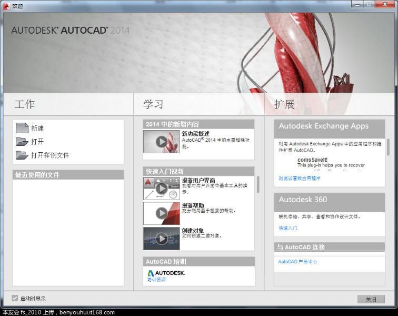The width and height of the screenshot is (398, 316).
Task: Open the AutoCAD 产品中心 link
Action: (297, 262)
